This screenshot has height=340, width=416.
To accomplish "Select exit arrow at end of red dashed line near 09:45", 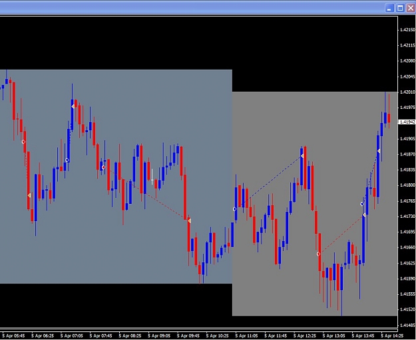I will click(x=189, y=220).
